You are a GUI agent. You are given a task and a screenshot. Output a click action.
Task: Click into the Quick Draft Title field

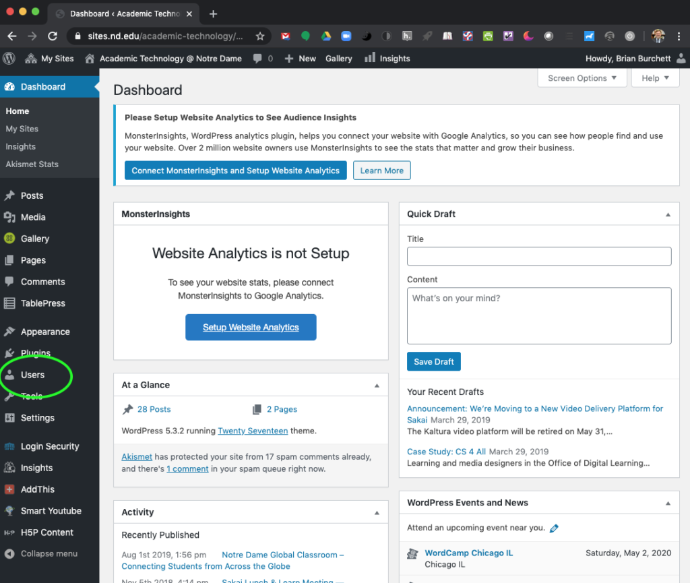539,256
